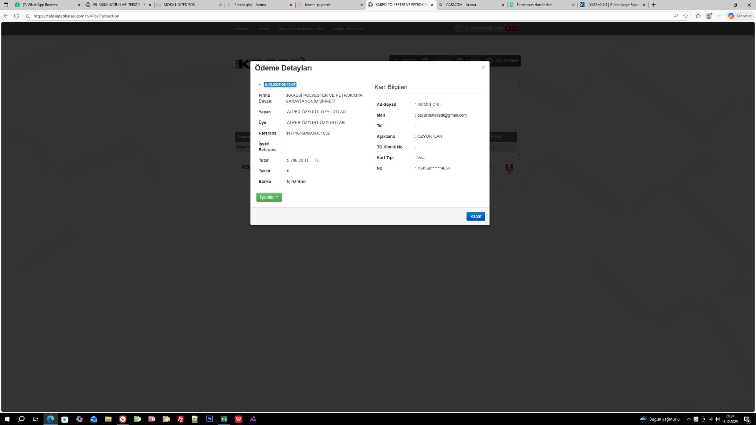Viewport: 756px width, 425px height.
Task: Click the blue Kapat button
Action: pos(475,216)
